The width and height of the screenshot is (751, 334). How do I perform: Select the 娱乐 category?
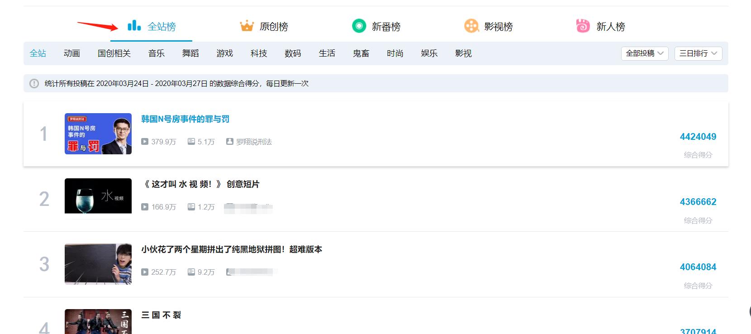tap(429, 53)
